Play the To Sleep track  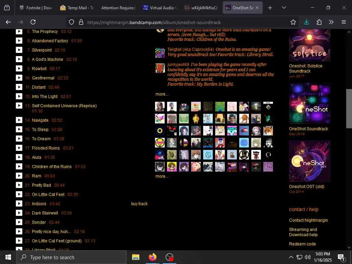pos(19,129)
